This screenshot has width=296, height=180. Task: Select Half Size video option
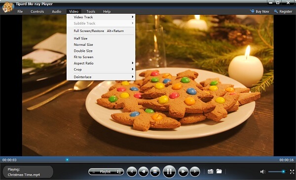pyautogui.click(x=101, y=38)
